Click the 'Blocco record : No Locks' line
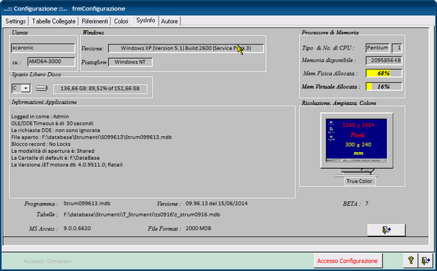Viewport: 437px width, 271px height. [41, 144]
